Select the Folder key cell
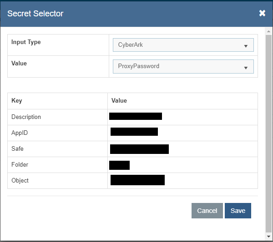This screenshot has height=242, width=273. point(20,164)
